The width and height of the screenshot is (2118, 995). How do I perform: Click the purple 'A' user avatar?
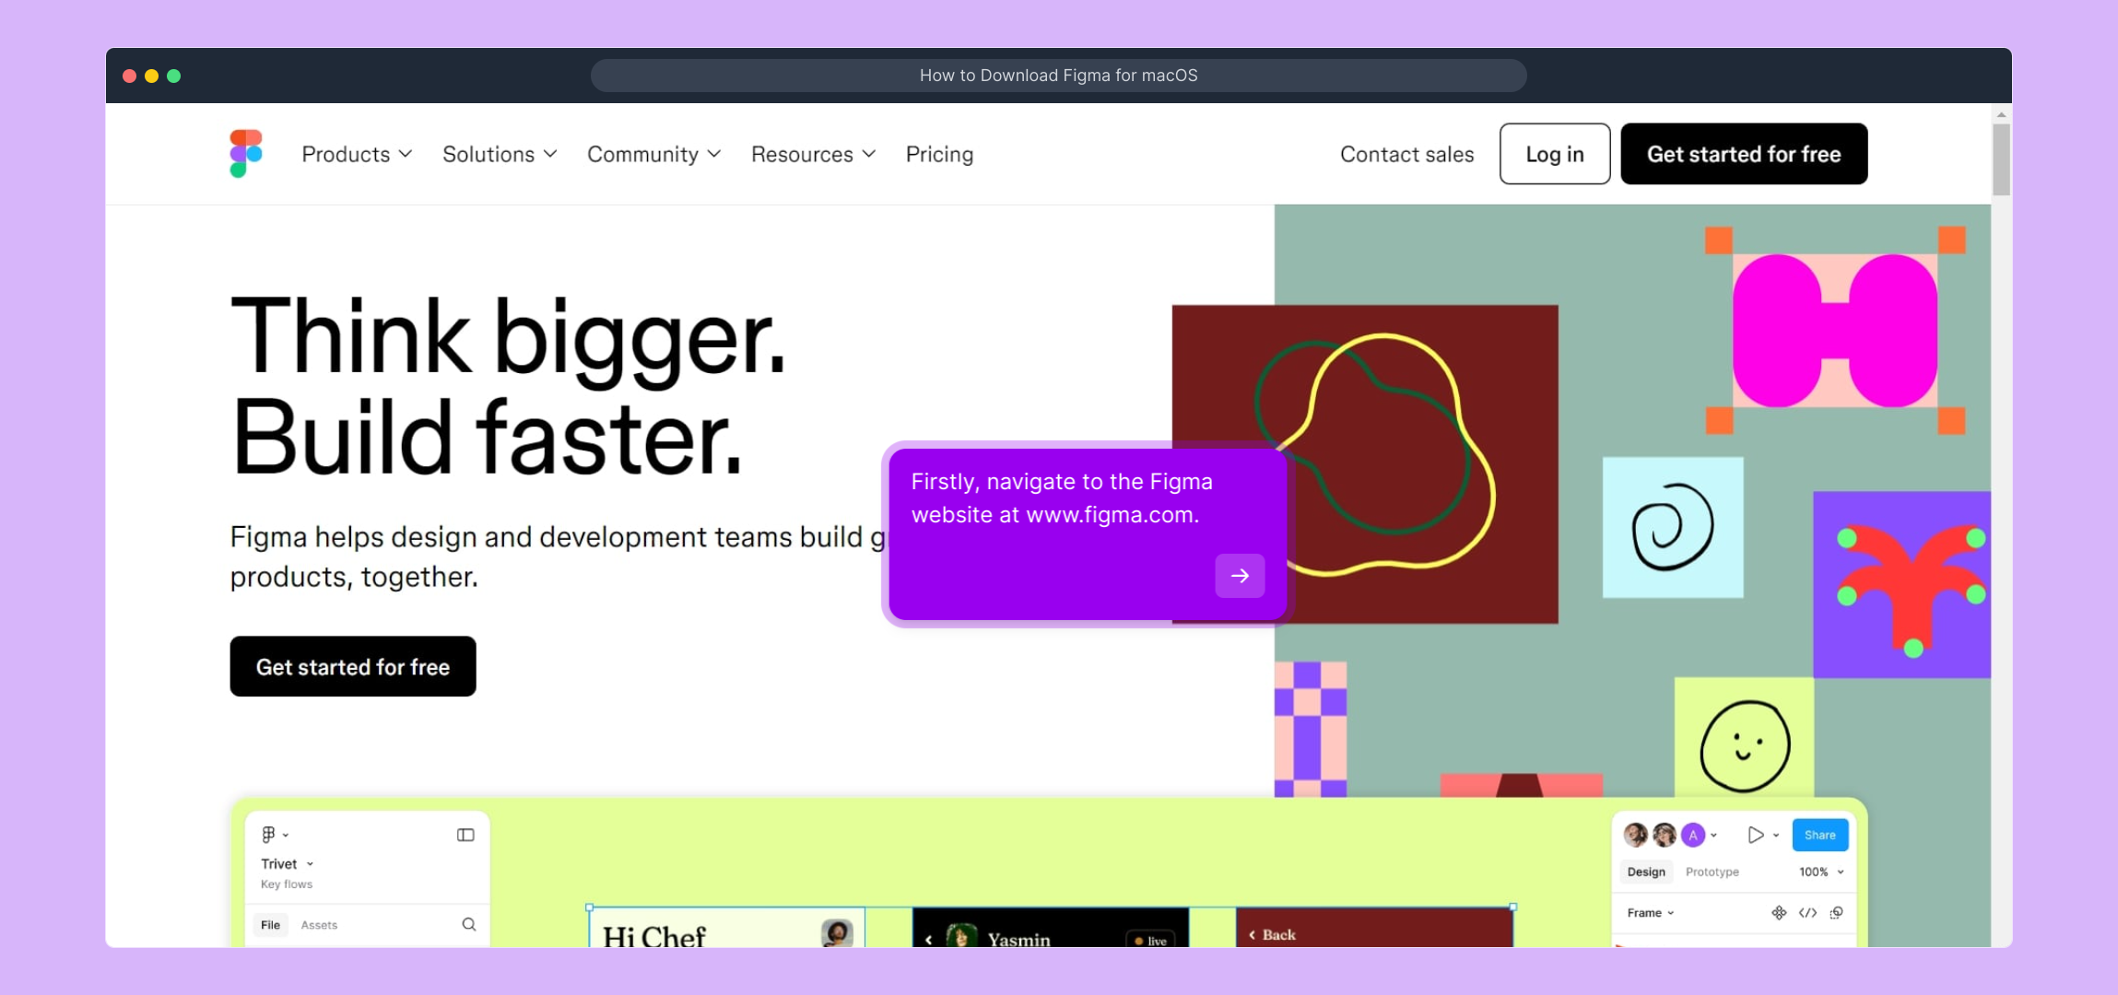pyautogui.click(x=1692, y=835)
